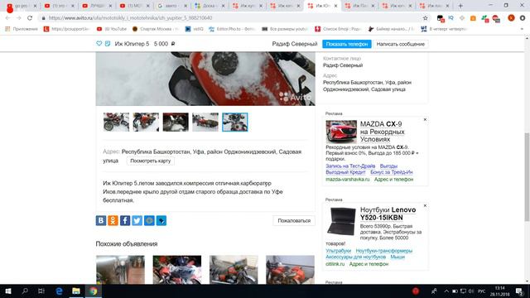Switch to the first 'go pro' tab
The image size is (530, 298).
point(22,6)
